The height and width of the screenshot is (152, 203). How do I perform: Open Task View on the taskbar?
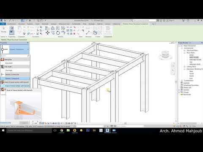(55, 130)
